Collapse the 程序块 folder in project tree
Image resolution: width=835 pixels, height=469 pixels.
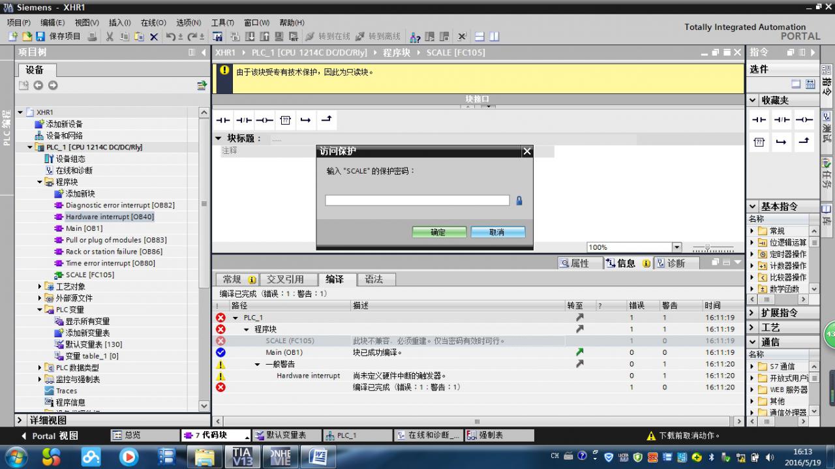click(x=40, y=182)
